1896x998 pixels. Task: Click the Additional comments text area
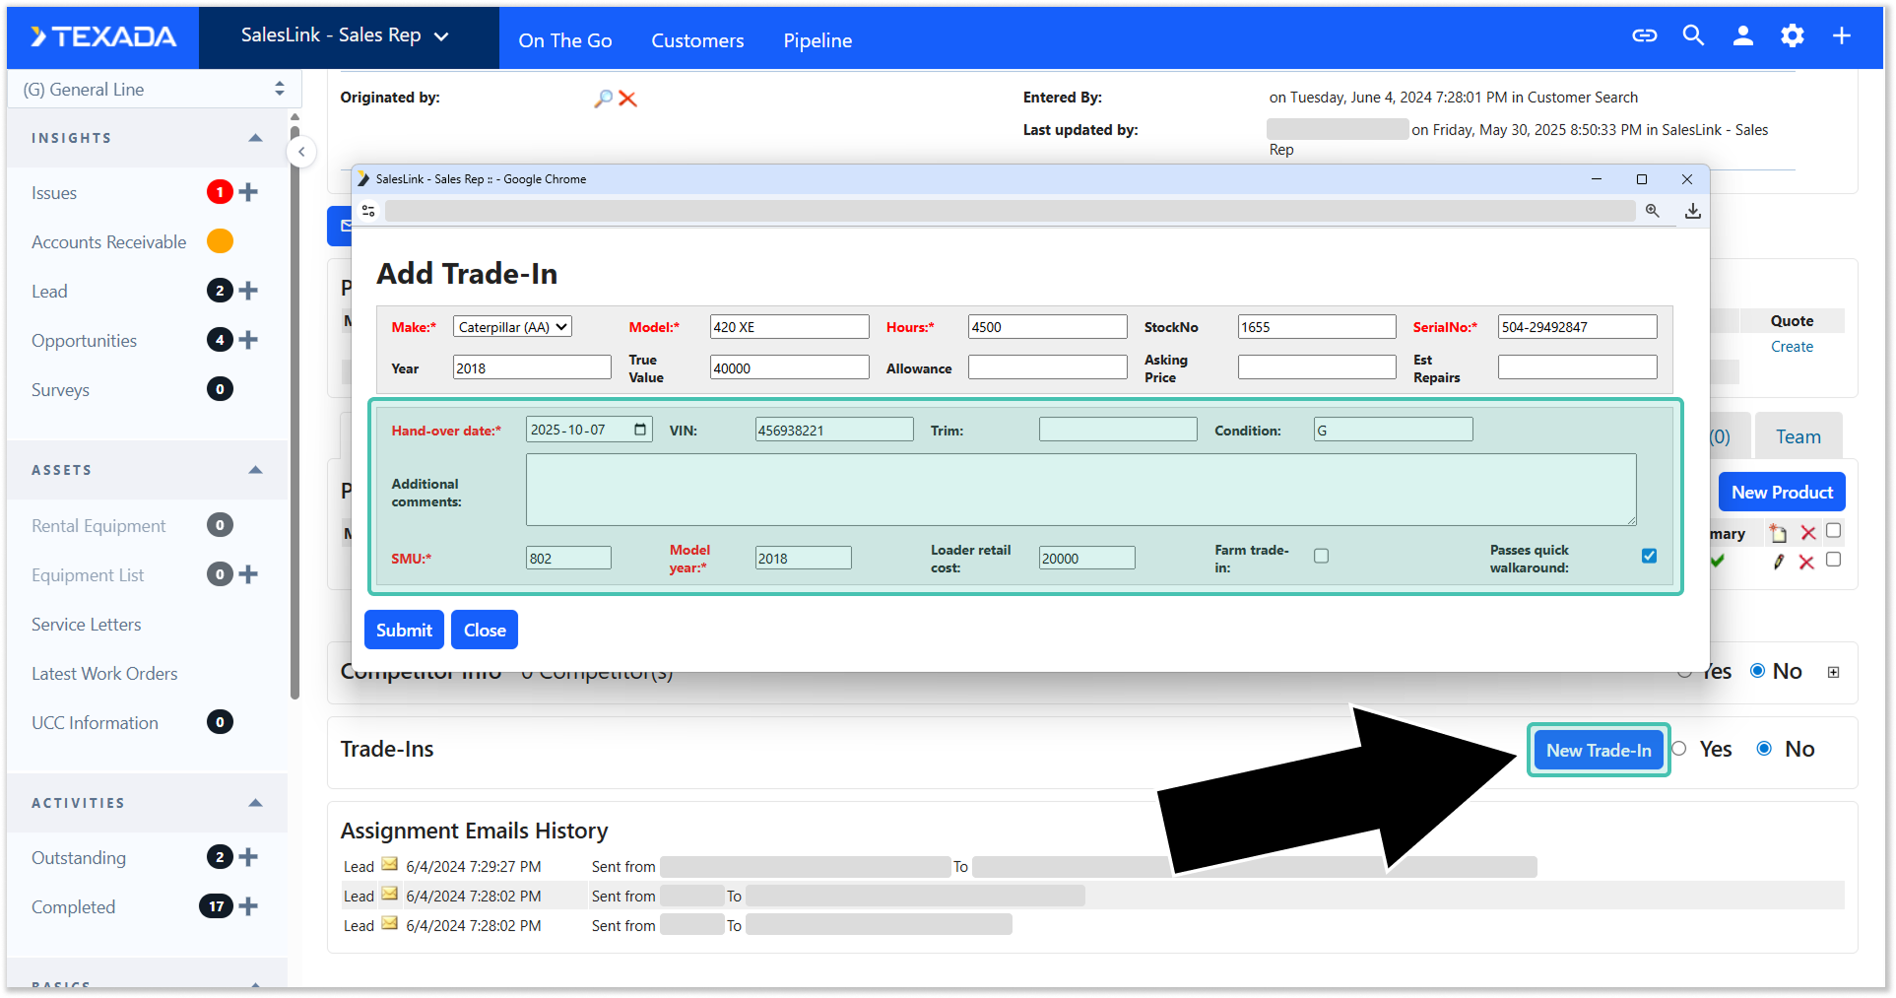(x=1080, y=490)
